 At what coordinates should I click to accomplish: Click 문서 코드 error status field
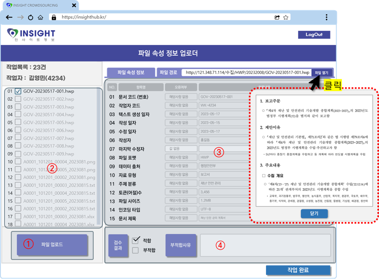click(181, 97)
